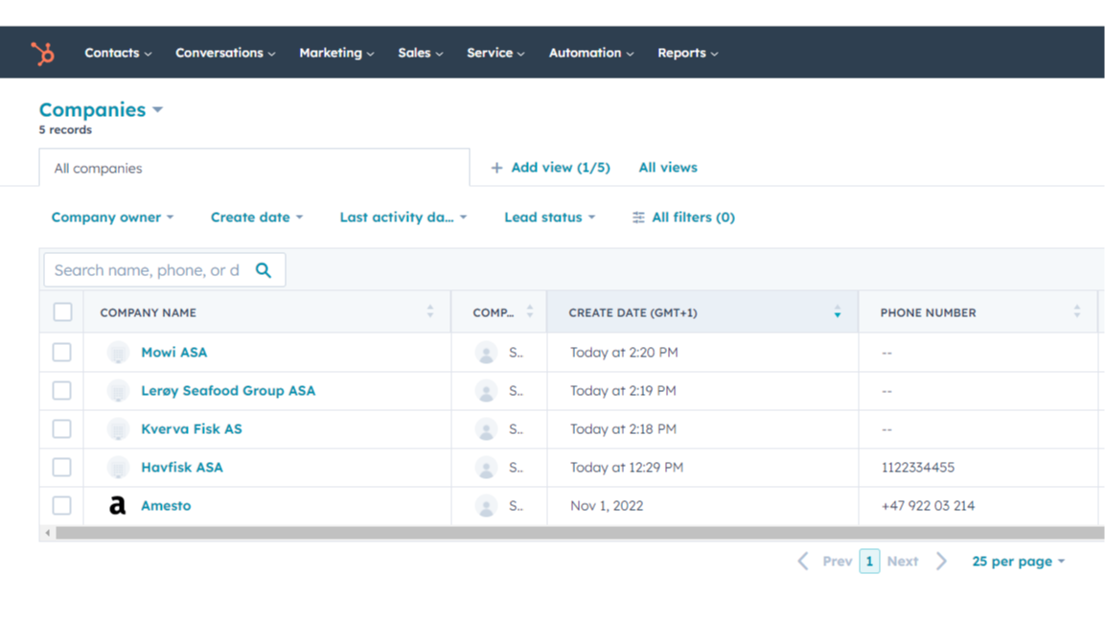Image resolution: width=1105 pixels, height=621 pixels.
Task: Open Amesto company record
Action: (166, 505)
